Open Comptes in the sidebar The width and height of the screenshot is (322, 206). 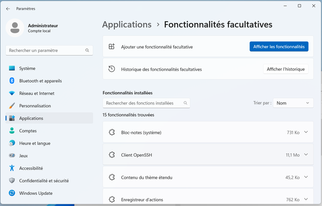49,131
